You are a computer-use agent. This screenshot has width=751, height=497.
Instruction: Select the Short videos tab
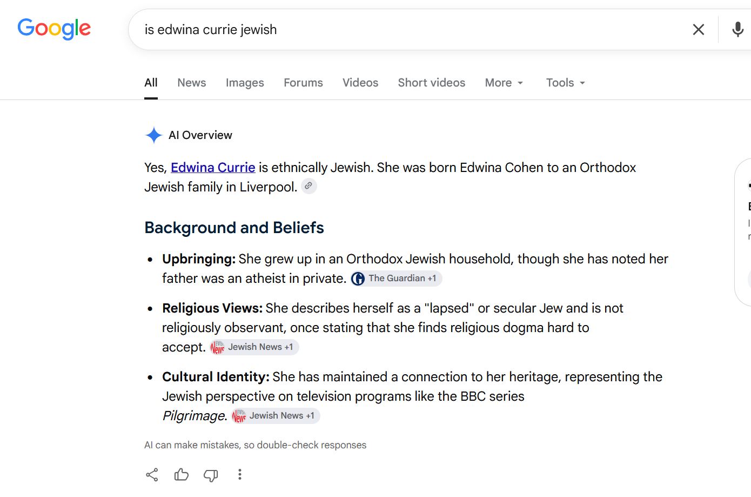click(x=432, y=83)
